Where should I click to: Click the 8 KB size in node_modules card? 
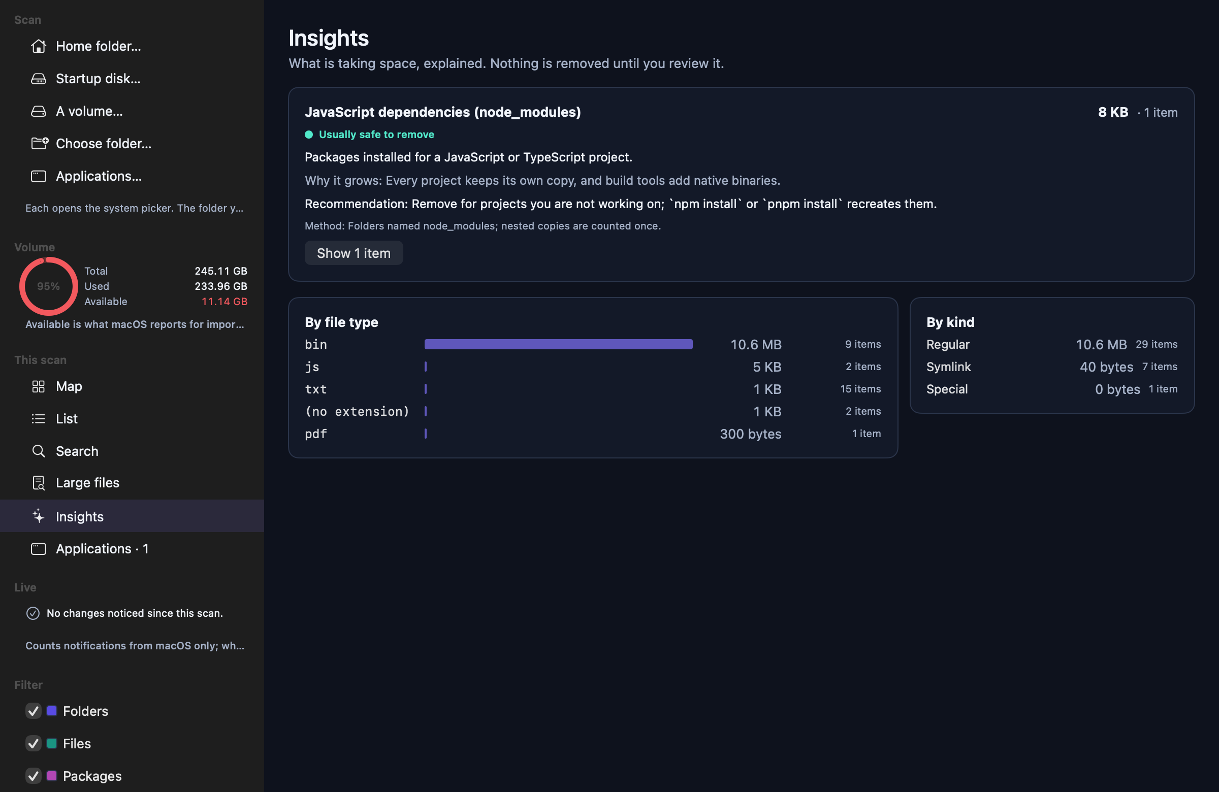[x=1113, y=112]
